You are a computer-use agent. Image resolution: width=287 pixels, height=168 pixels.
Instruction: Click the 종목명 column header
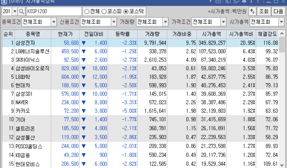coord(33,34)
